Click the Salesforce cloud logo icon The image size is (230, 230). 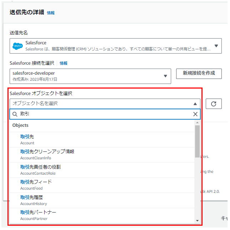click(x=17, y=46)
